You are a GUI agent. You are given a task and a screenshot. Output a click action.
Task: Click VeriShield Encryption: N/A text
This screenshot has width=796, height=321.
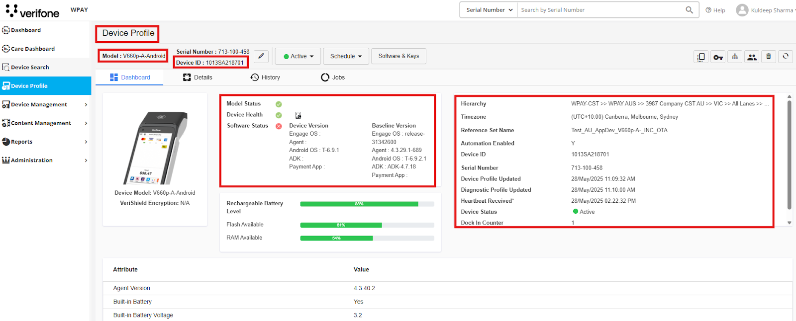coord(155,203)
